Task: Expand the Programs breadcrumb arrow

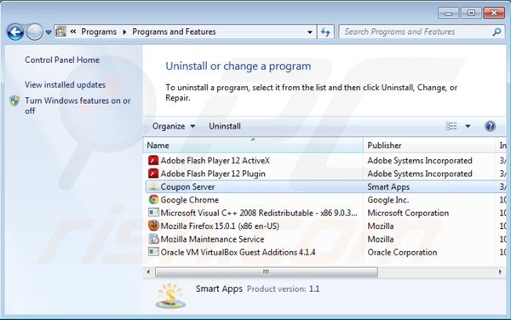Action: 124,31
